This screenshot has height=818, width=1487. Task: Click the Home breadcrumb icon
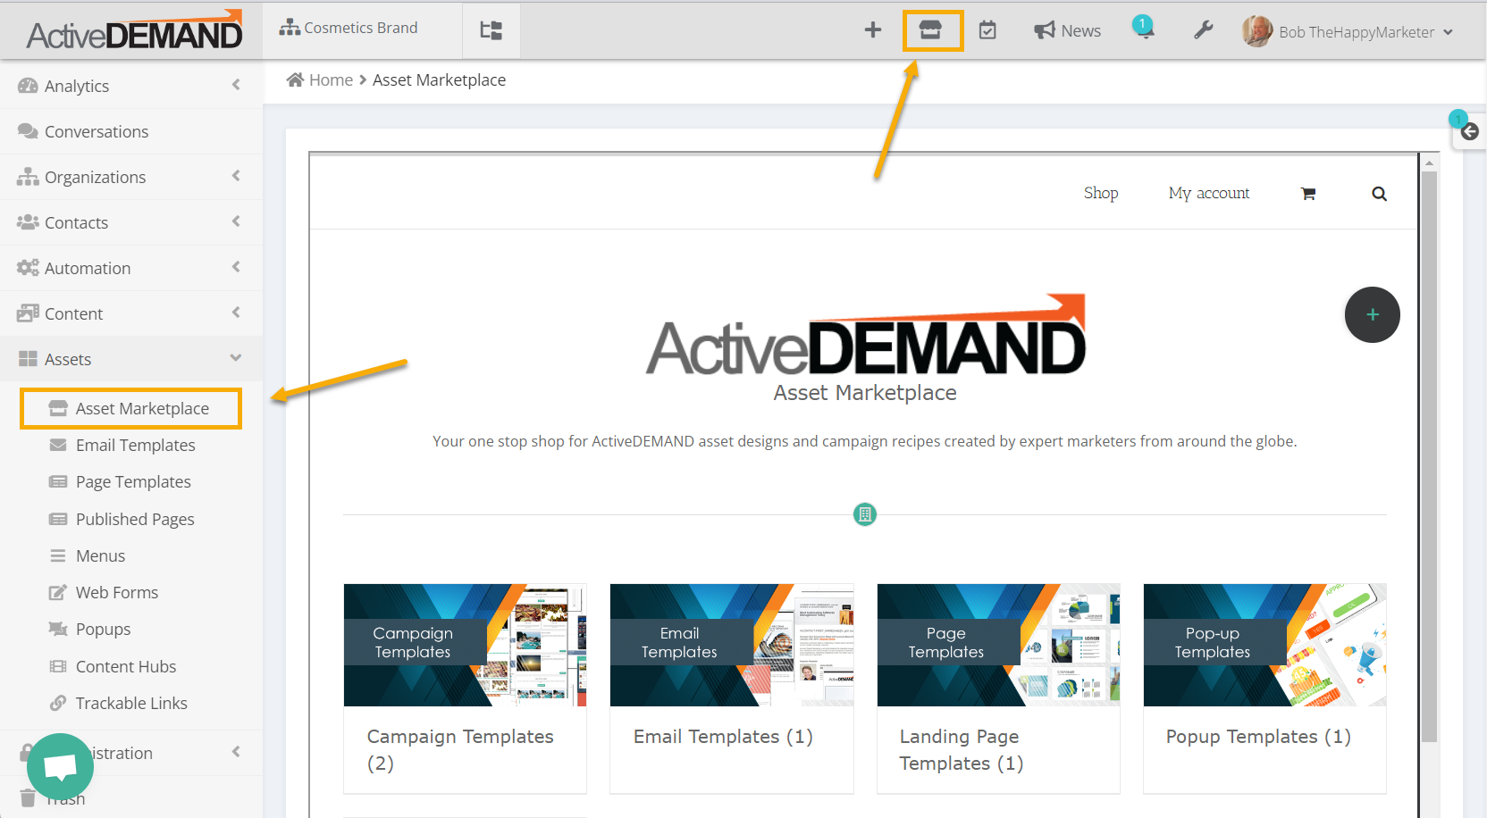[x=295, y=79]
